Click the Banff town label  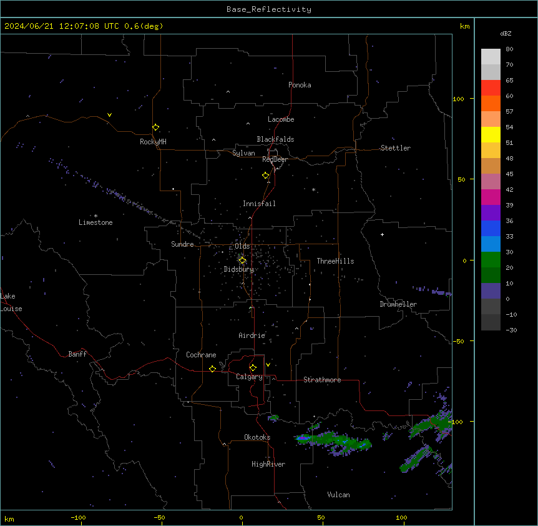pos(77,354)
